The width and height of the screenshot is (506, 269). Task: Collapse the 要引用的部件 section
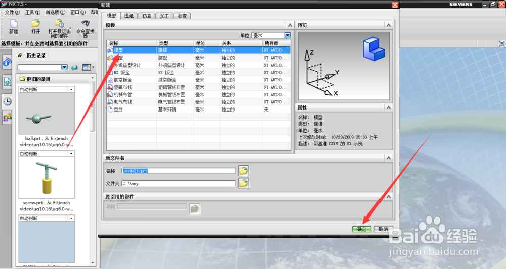point(389,196)
